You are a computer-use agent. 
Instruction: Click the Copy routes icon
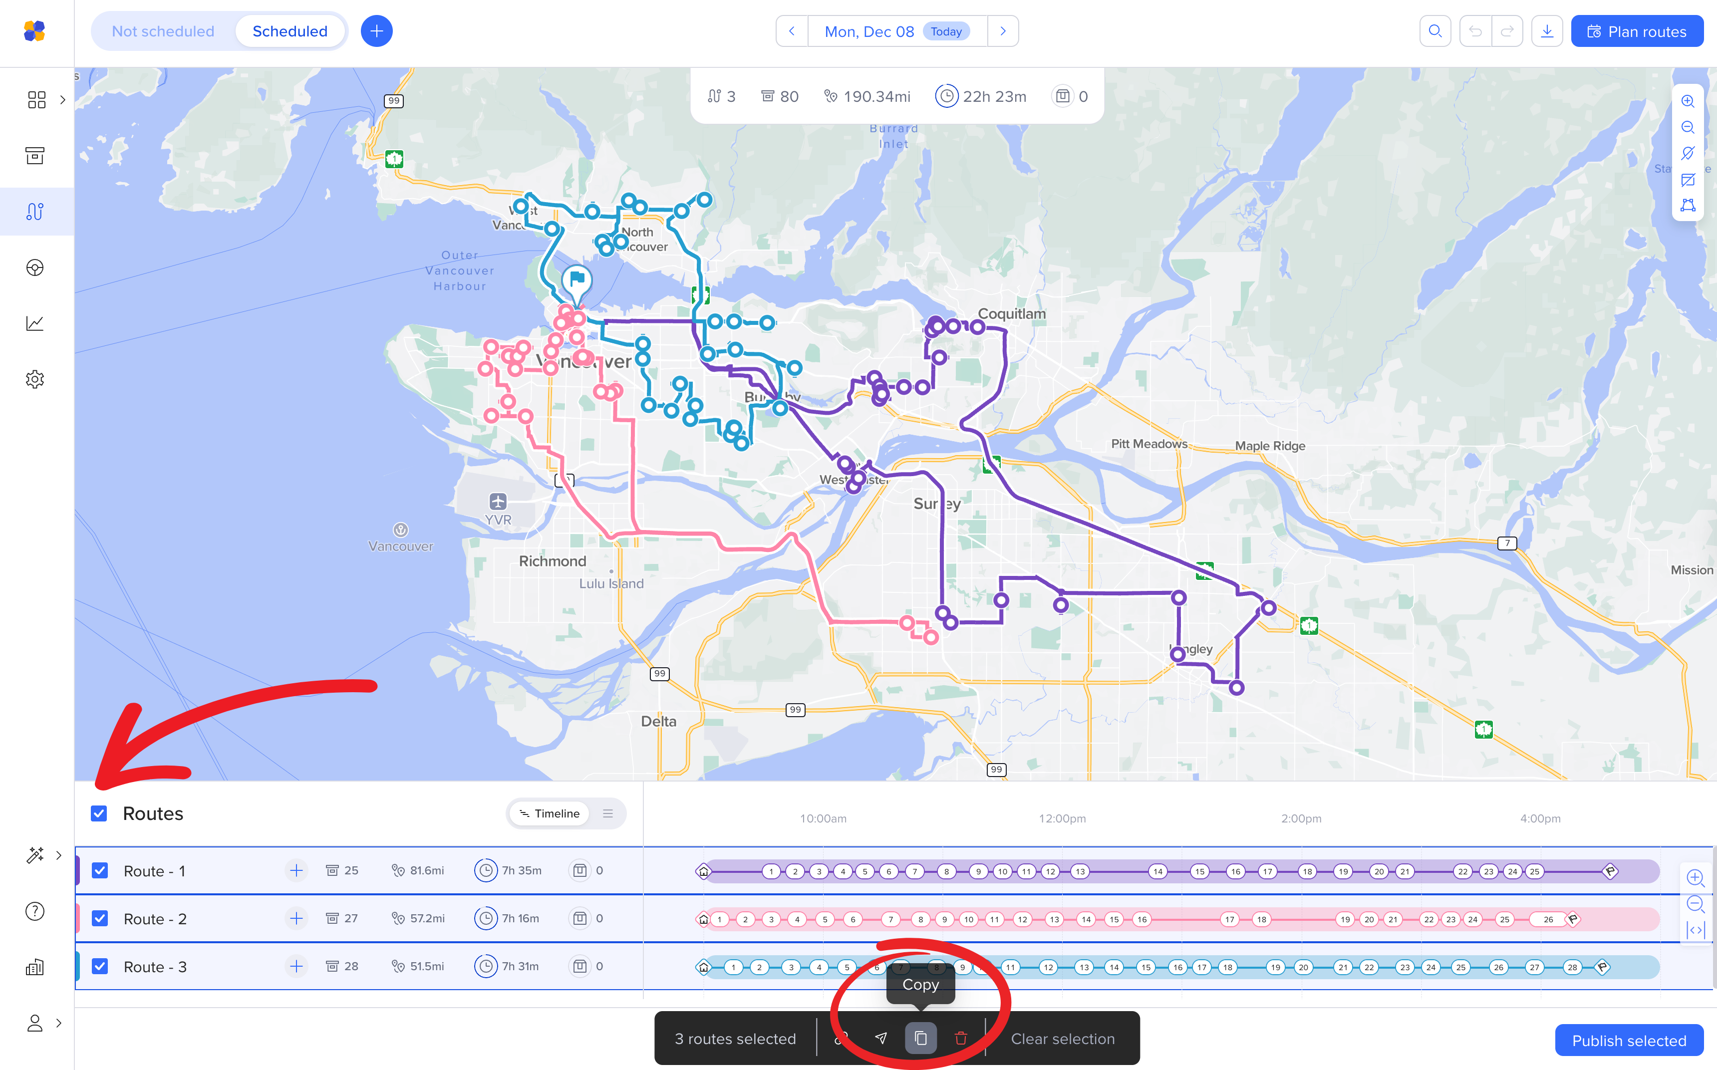click(x=920, y=1038)
